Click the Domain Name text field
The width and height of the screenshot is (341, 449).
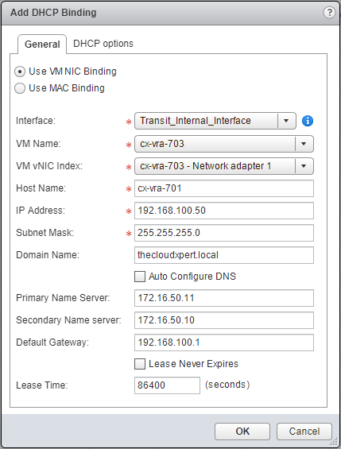tap(224, 255)
